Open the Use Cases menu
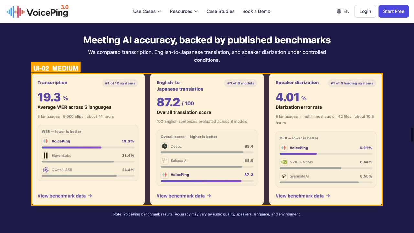Viewport: 414px width, 233px height. [x=147, y=11]
